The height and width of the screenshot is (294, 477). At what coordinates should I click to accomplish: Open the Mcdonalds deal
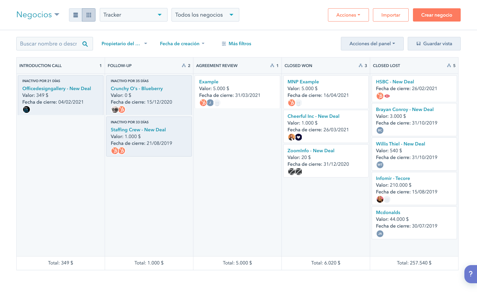coord(388,213)
